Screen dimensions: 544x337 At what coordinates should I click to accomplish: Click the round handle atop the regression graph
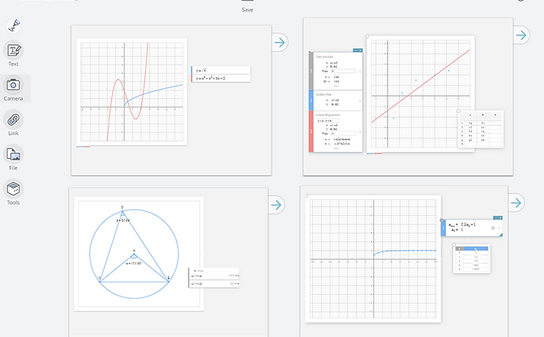367,36
